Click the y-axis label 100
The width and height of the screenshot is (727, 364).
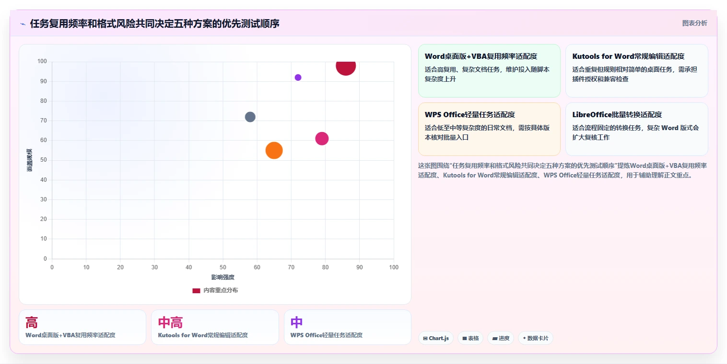42,61
